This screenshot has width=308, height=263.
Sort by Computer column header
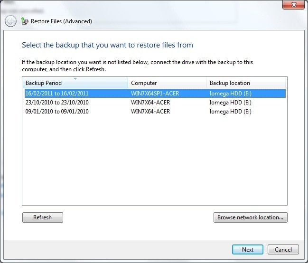pos(167,83)
